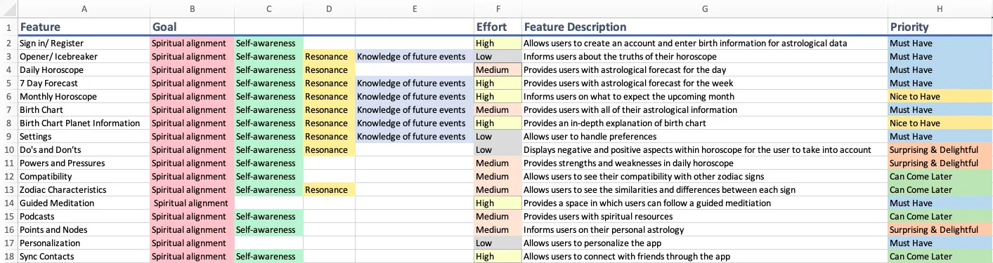The width and height of the screenshot is (993, 263).
Task: Select column B header
Action: [x=192, y=9]
